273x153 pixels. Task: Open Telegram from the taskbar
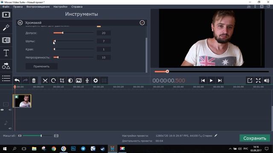[x=83, y=149]
